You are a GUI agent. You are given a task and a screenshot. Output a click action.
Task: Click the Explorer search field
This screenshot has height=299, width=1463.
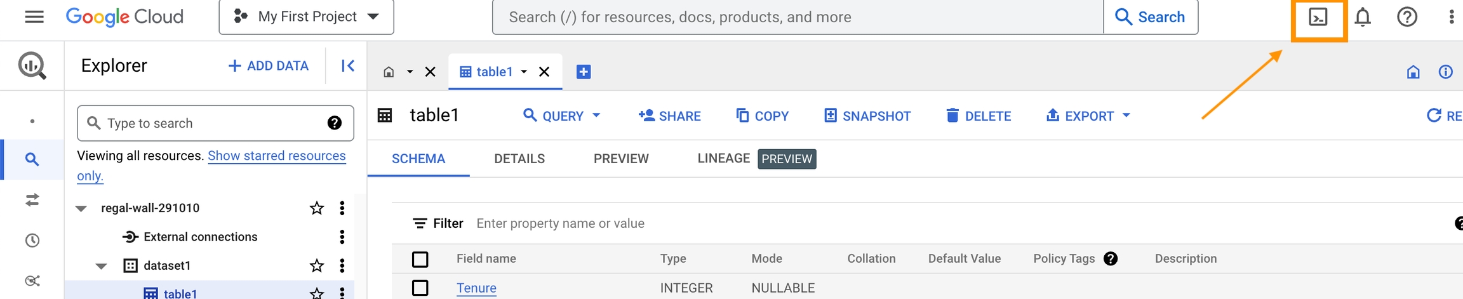(x=215, y=123)
